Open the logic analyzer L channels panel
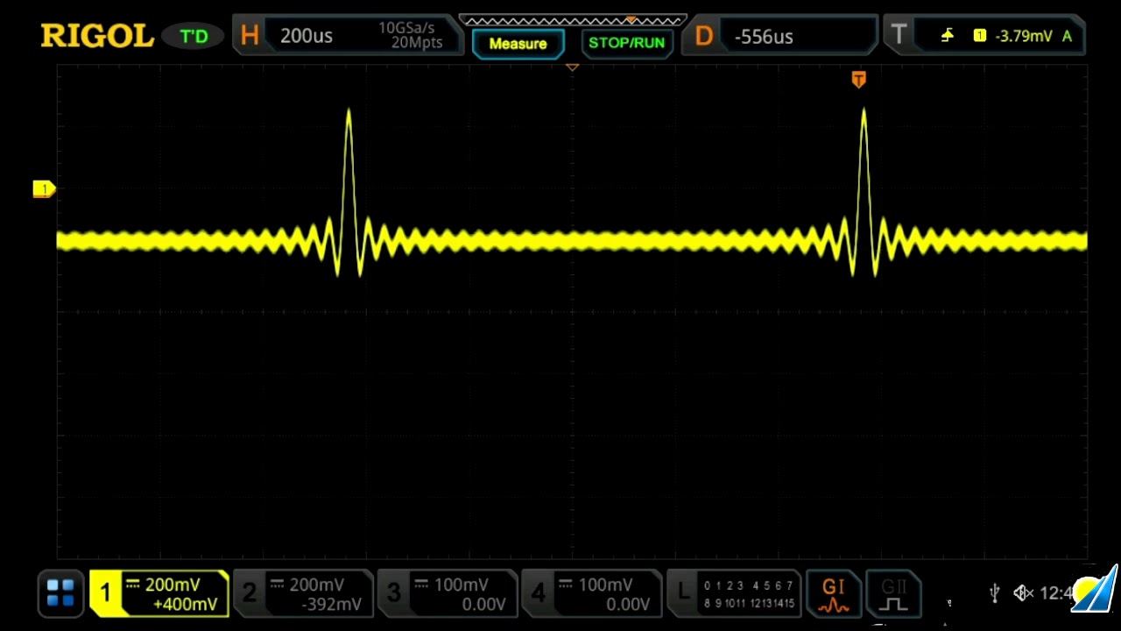This screenshot has height=631, width=1121. 734,593
